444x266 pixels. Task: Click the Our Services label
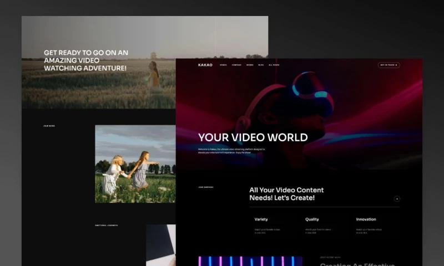(x=205, y=187)
